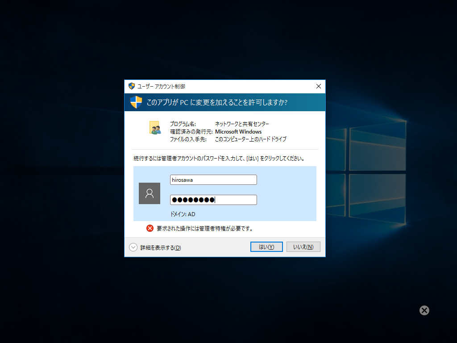
Task: Focus the username field containing hirosawa
Action: 213,180
